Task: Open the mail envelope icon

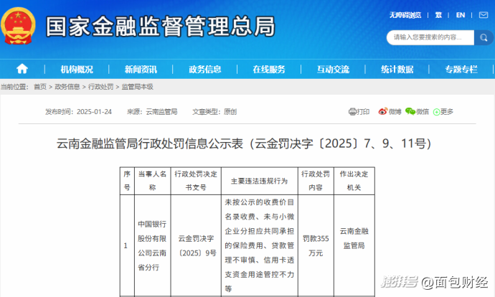Action: point(484,15)
